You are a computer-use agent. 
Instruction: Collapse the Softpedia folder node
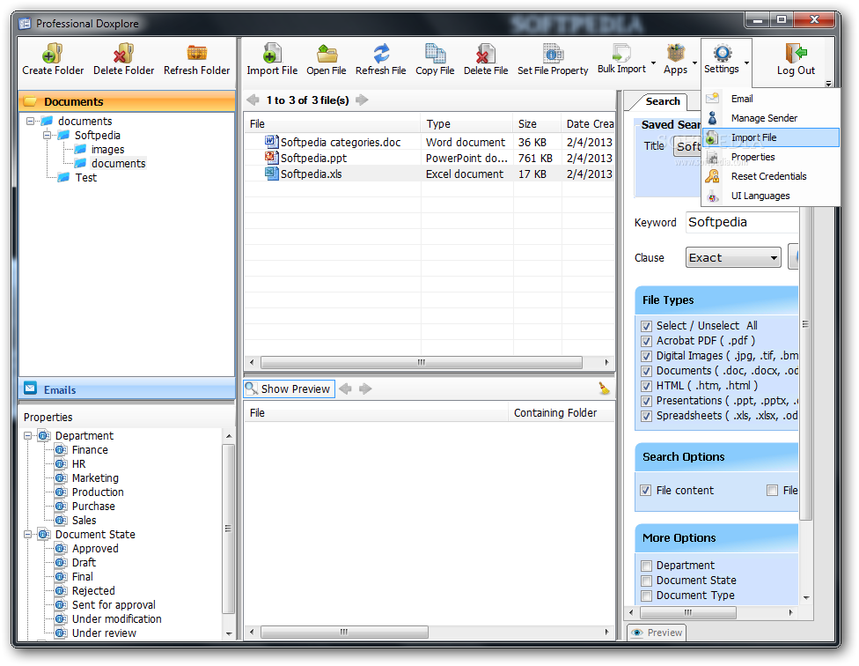tap(48, 135)
